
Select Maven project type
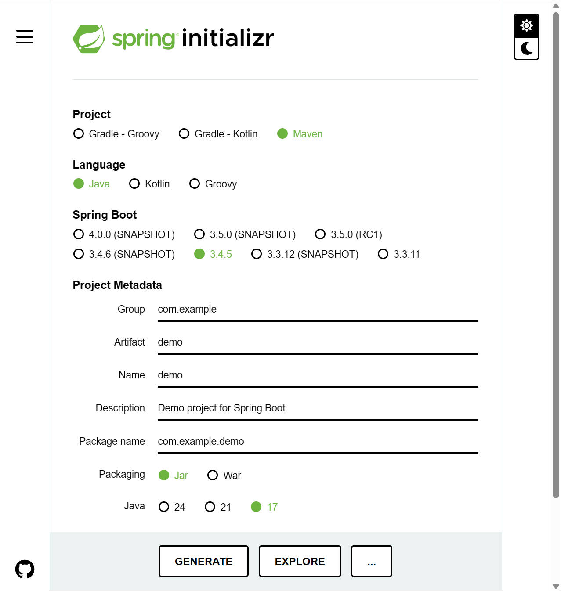tap(300, 134)
